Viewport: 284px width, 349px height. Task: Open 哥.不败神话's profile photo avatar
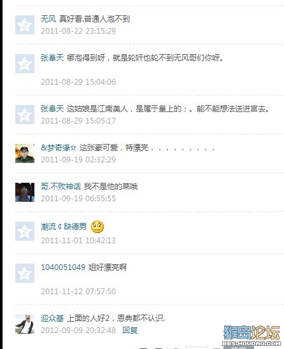[25, 192]
